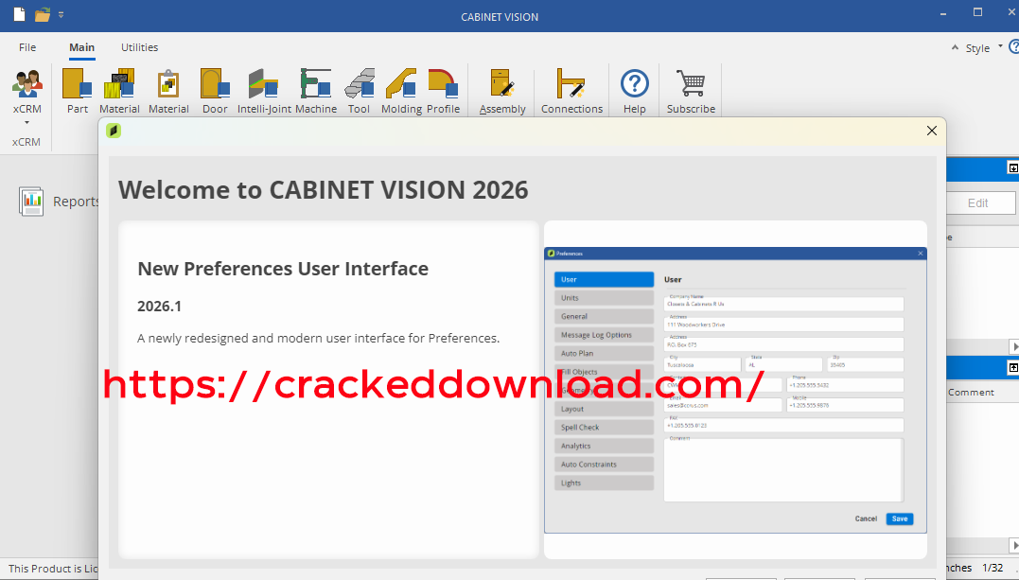The width and height of the screenshot is (1019, 580).
Task: Collapse the ribbon with the up caret
Action: click(x=955, y=47)
